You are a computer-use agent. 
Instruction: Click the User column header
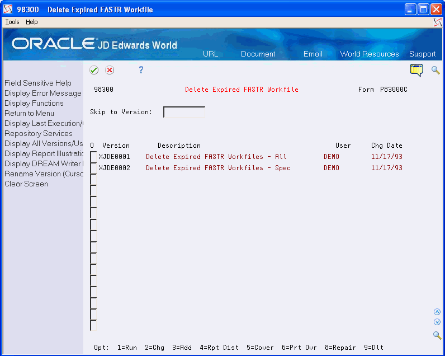(343, 146)
